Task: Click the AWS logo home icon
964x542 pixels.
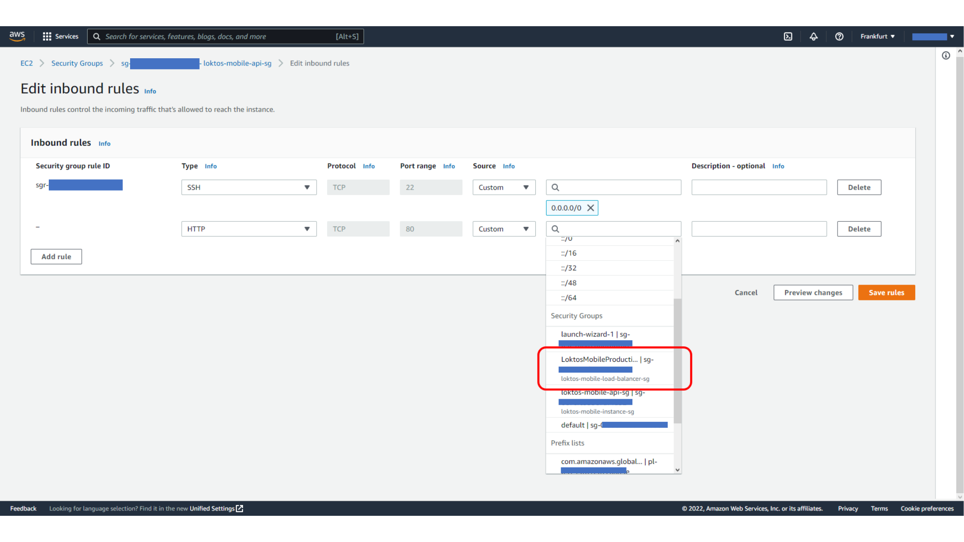Action: (x=17, y=36)
